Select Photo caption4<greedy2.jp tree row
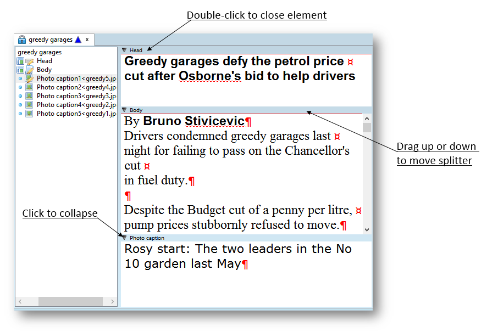487x332 pixels. pos(76,105)
